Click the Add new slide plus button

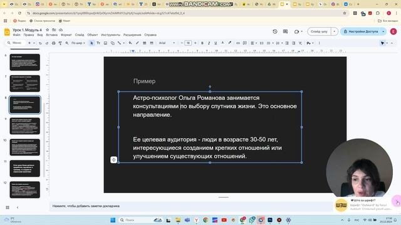[29, 43]
